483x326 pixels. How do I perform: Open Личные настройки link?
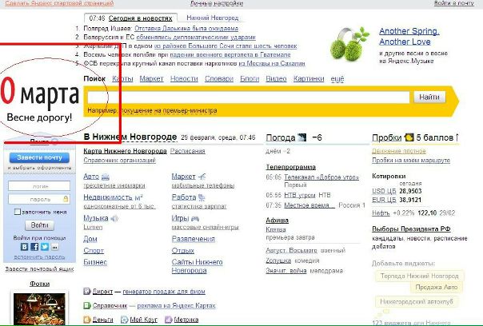click(217, 3)
